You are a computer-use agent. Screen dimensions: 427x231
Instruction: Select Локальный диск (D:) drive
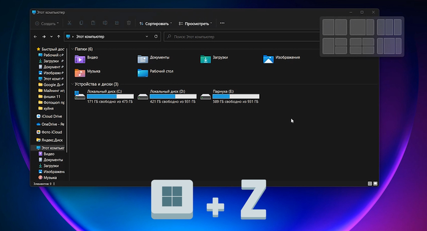167,96
